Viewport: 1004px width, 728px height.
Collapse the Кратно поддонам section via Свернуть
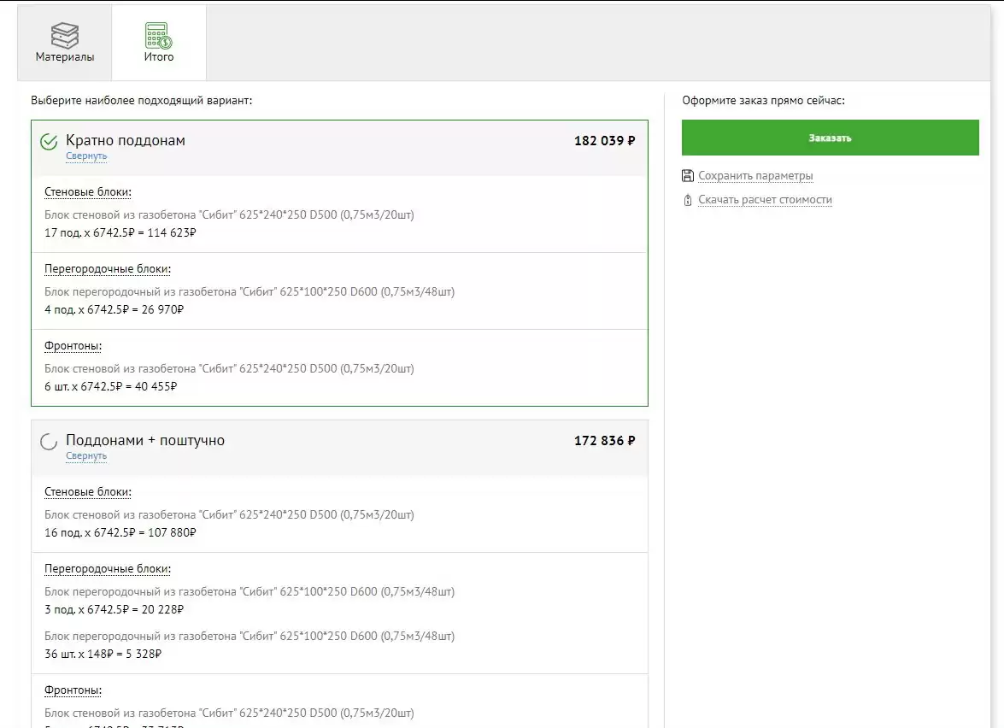click(86, 156)
